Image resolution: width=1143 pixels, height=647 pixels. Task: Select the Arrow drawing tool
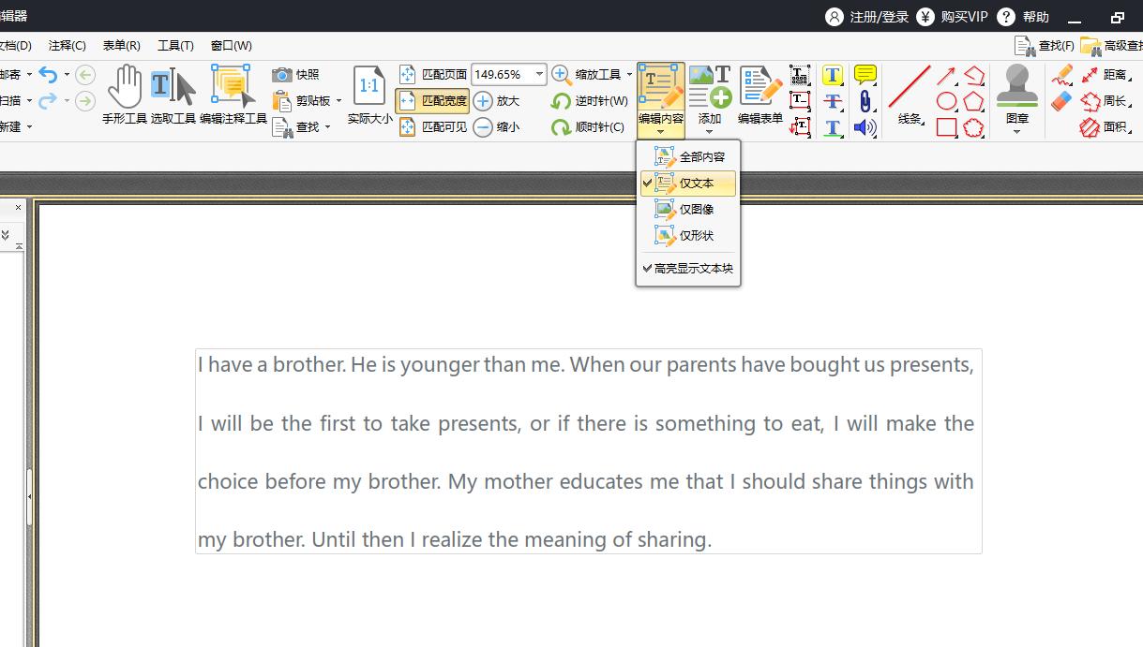point(947,75)
